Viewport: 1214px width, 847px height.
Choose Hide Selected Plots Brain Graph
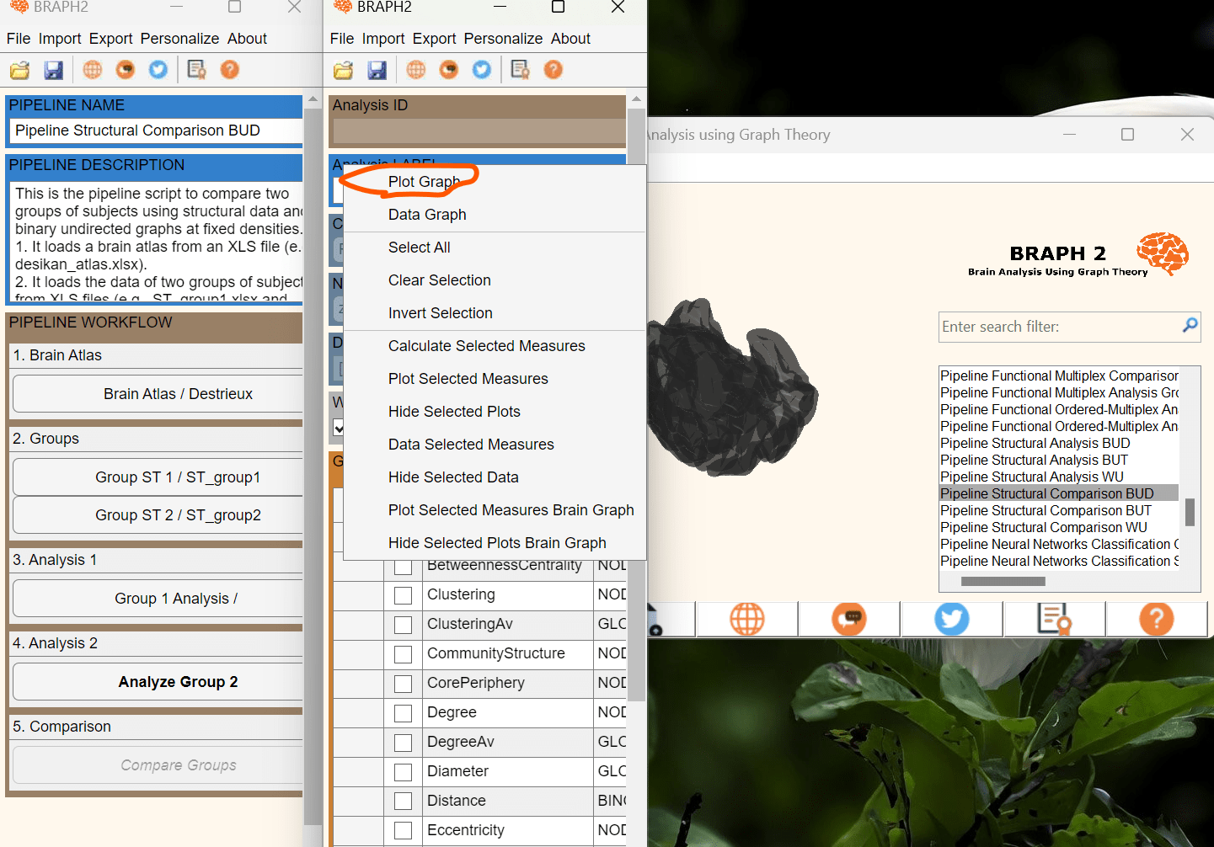point(495,543)
